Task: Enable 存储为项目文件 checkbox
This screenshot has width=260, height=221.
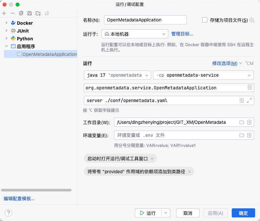Action: click(x=205, y=20)
